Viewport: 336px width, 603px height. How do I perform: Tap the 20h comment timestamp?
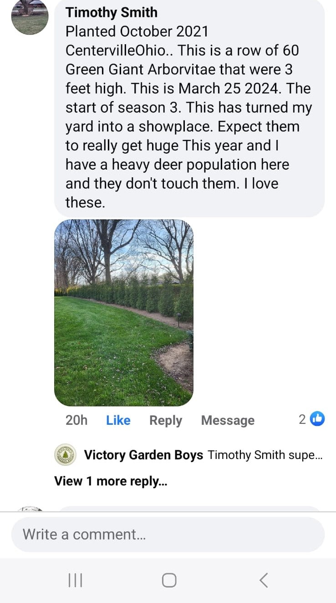click(76, 420)
